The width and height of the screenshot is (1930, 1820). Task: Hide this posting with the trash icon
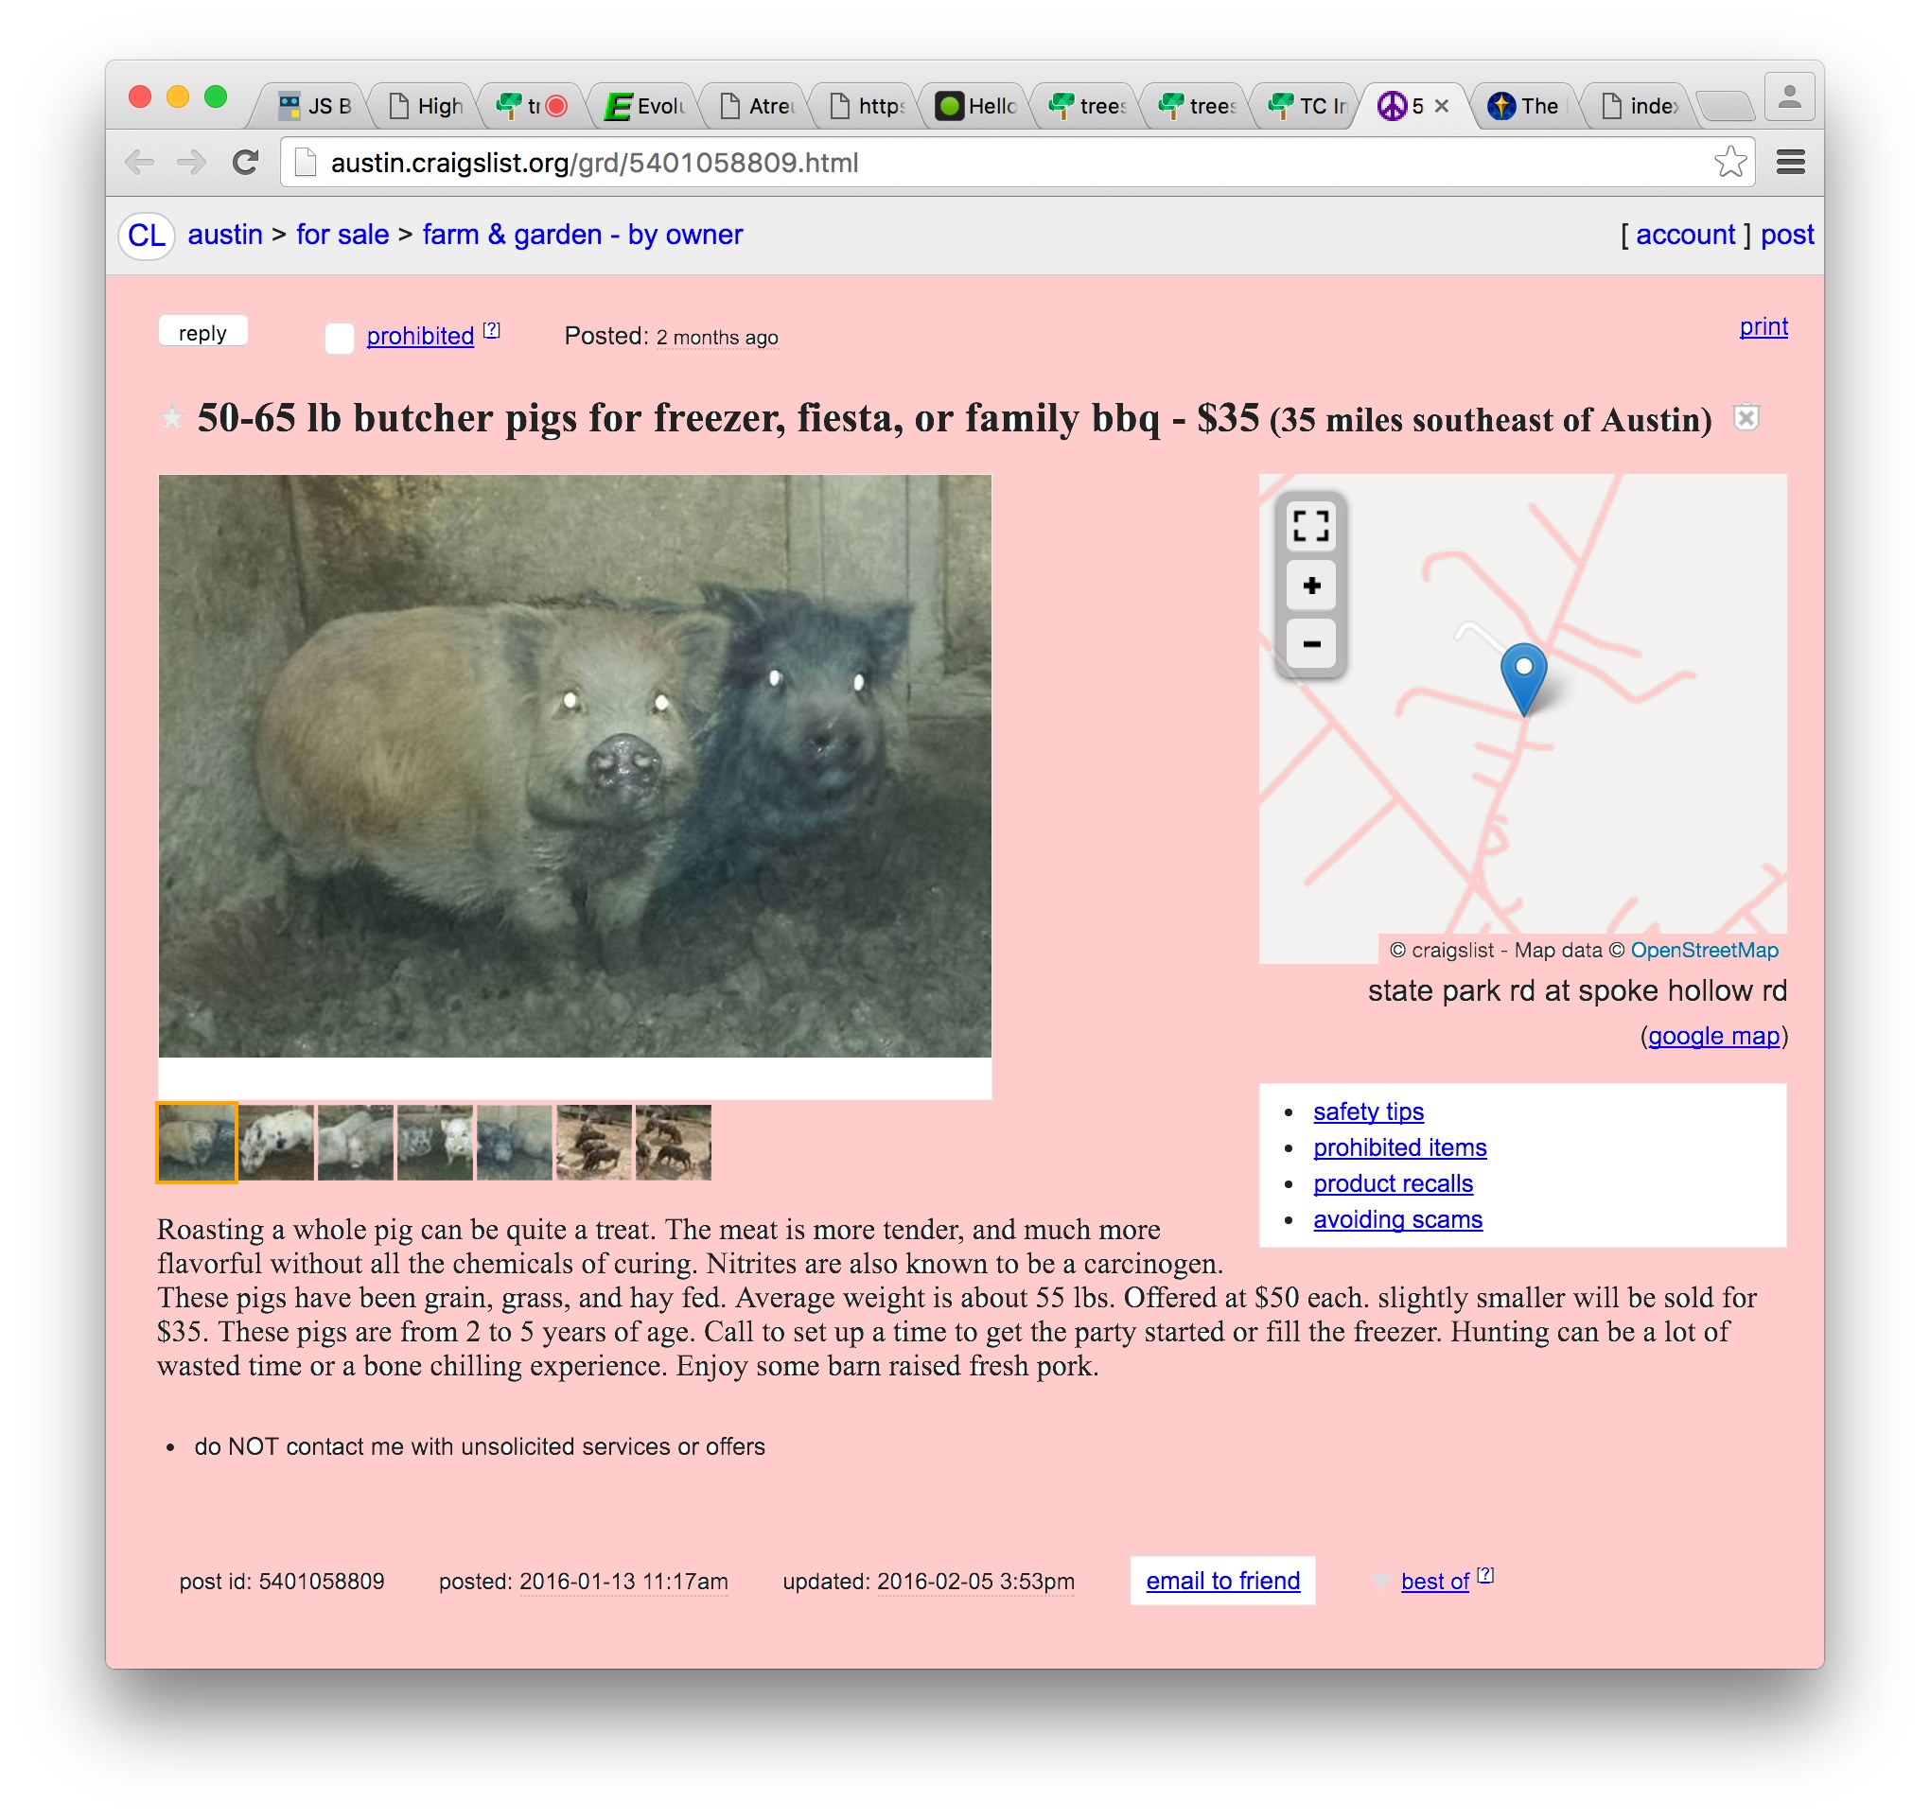tap(1746, 417)
